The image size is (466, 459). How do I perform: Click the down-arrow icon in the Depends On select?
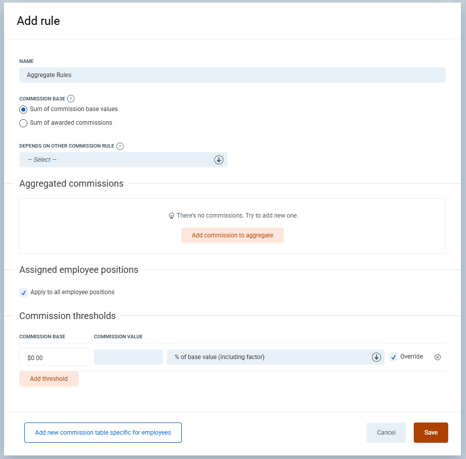(x=219, y=160)
